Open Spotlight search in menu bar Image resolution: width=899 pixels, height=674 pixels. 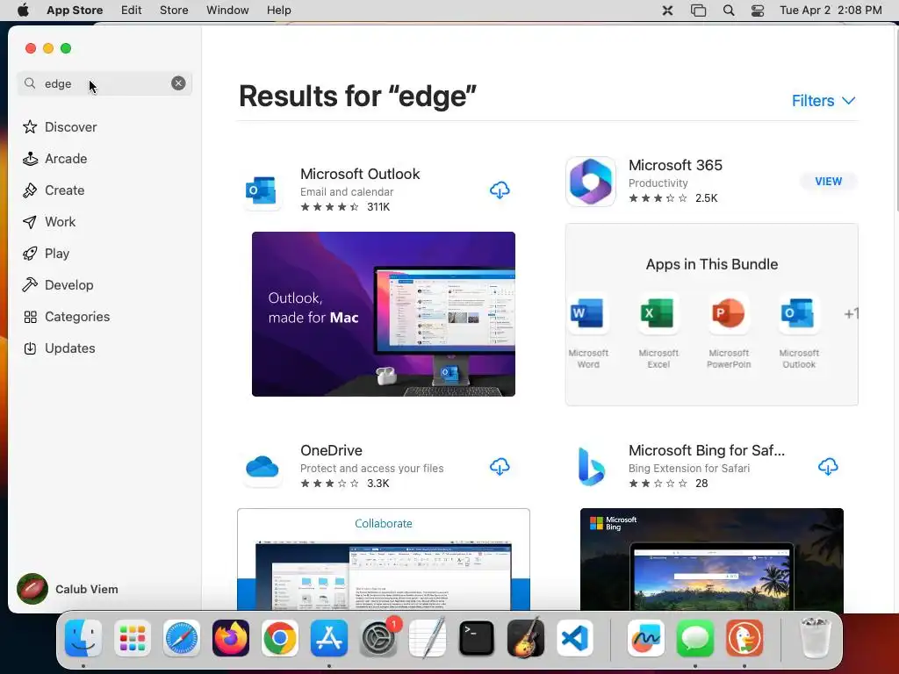(x=728, y=11)
